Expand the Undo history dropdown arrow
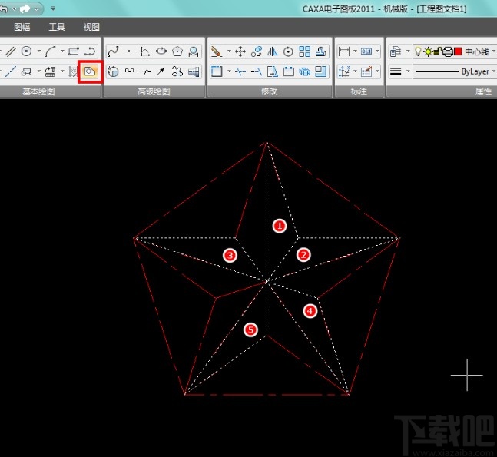Viewport: 497px width, 457px height. [x=14, y=9]
